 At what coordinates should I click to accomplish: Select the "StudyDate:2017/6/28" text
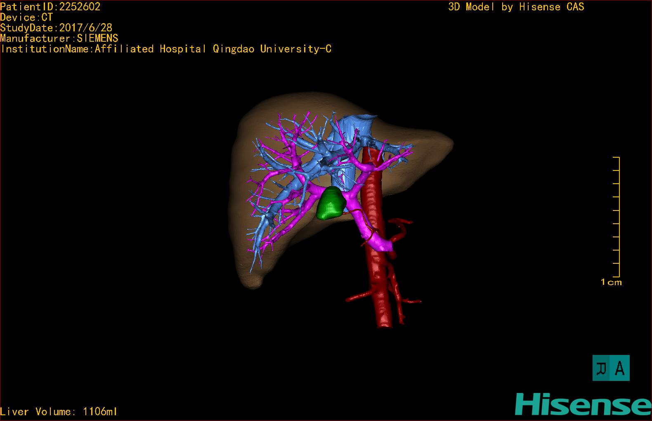point(56,28)
